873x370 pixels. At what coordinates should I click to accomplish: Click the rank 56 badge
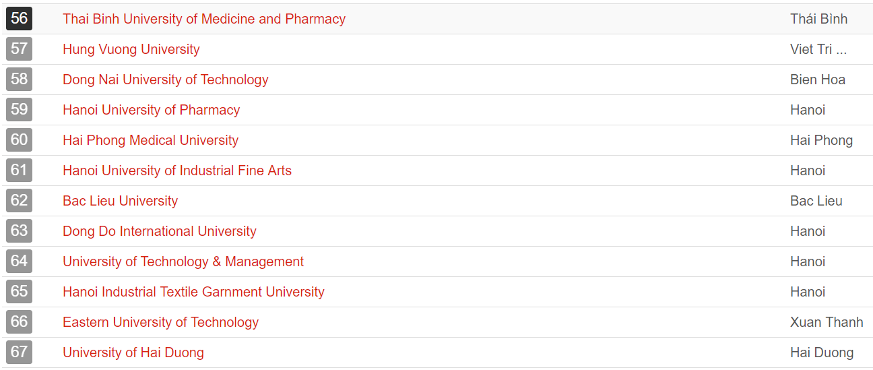(19, 19)
